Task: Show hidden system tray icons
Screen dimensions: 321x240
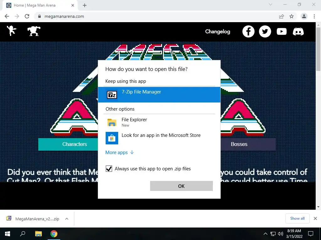Action: pyautogui.click(x=265, y=234)
